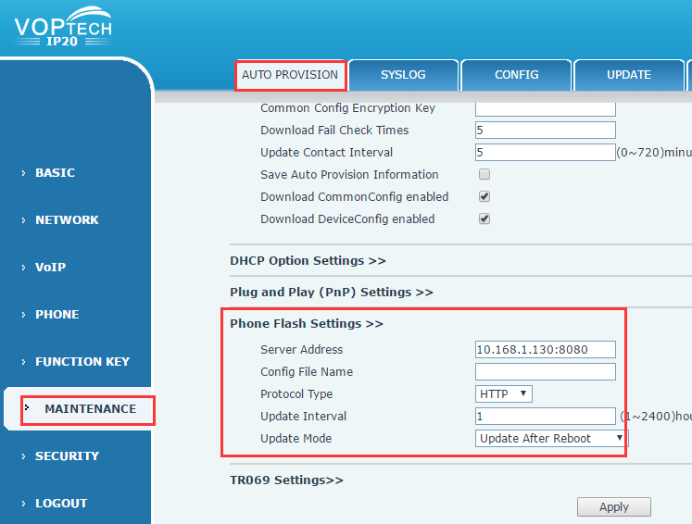This screenshot has width=692, height=524.
Task: Expand DHCP Option Settings section
Action: click(308, 261)
